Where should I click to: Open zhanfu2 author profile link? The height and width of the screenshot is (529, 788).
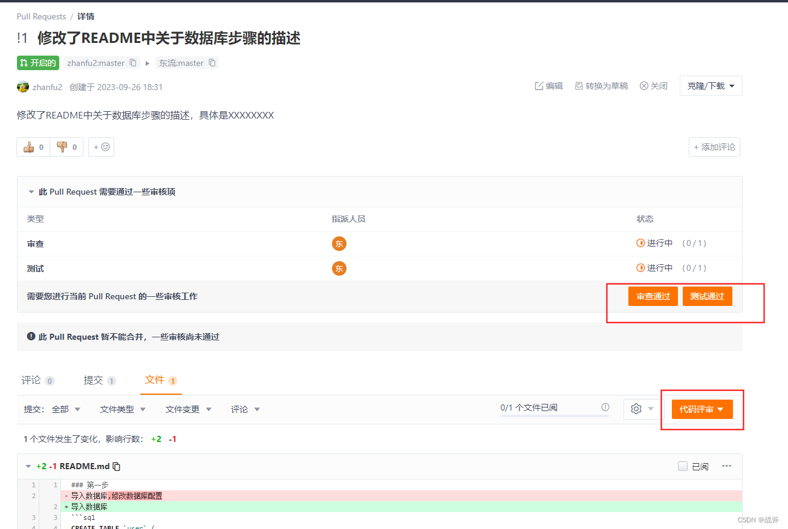[x=47, y=87]
